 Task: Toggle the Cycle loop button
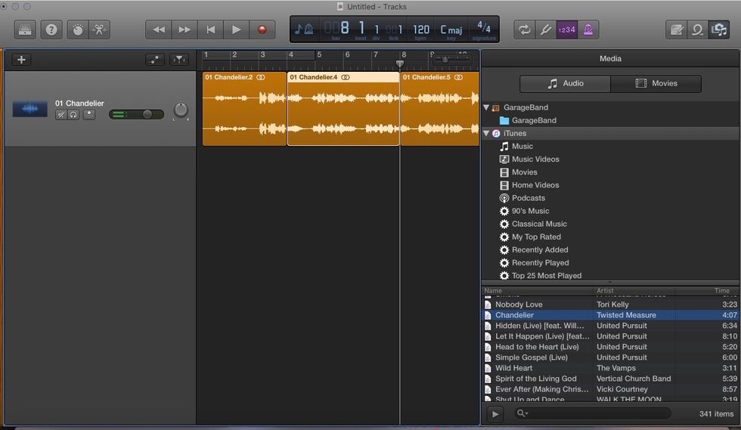click(524, 29)
